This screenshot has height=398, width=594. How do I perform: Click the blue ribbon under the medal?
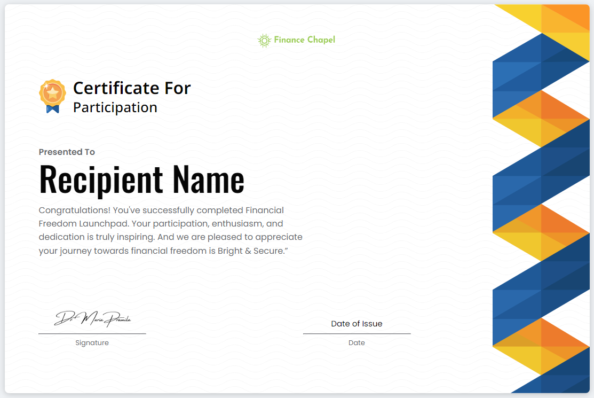point(52,109)
